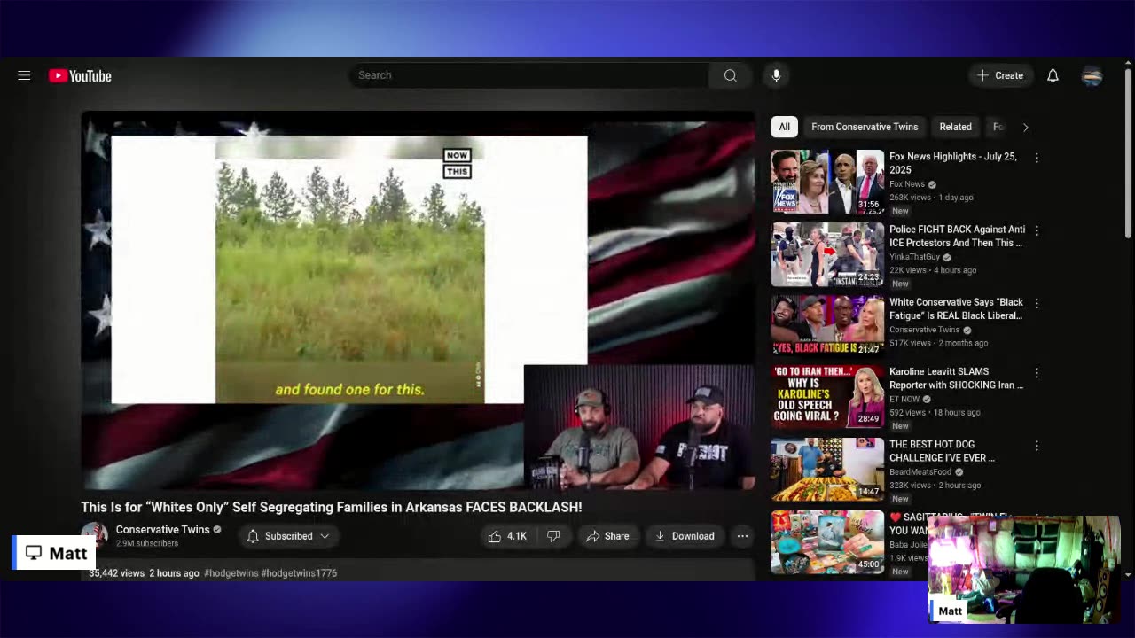Open options for Karoline Leavitt video
This screenshot has height=638, width=1135.
tap(1037, 373)
